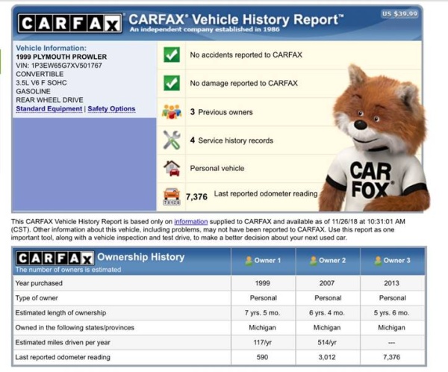Select the Owner 3 column header
Viewport: 448px width, 372px height.
coord(392,261)
